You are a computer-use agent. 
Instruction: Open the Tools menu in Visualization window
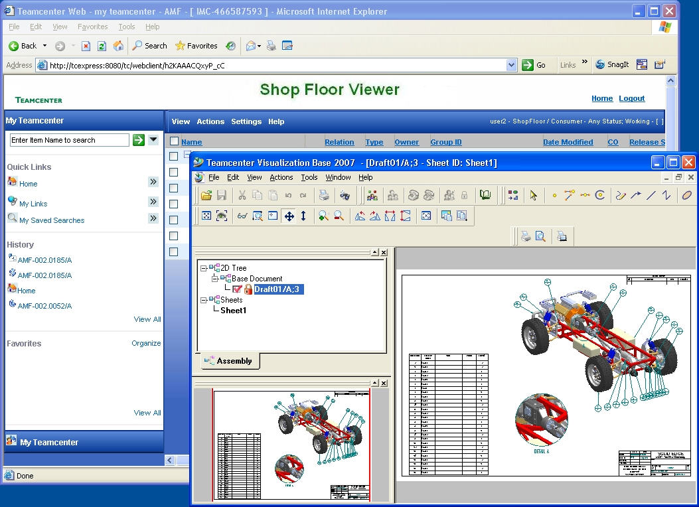coord(309,177)
